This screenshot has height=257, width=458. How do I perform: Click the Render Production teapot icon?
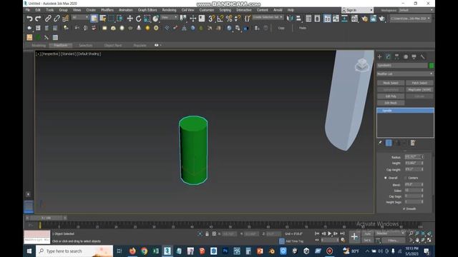click(381, 19)
